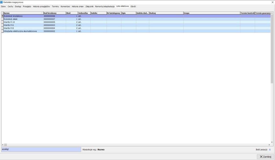
Task: Click the szukaj search field
Action: [41, 149]
